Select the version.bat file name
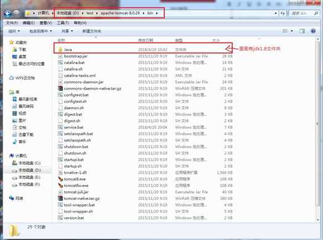This screenshot has height=240, width=323. click(74, 218)
